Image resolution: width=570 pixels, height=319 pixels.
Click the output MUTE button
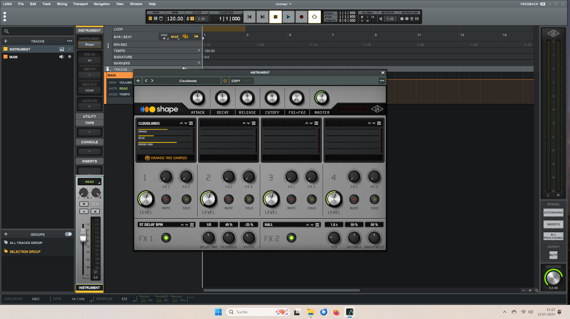[553, 255]
